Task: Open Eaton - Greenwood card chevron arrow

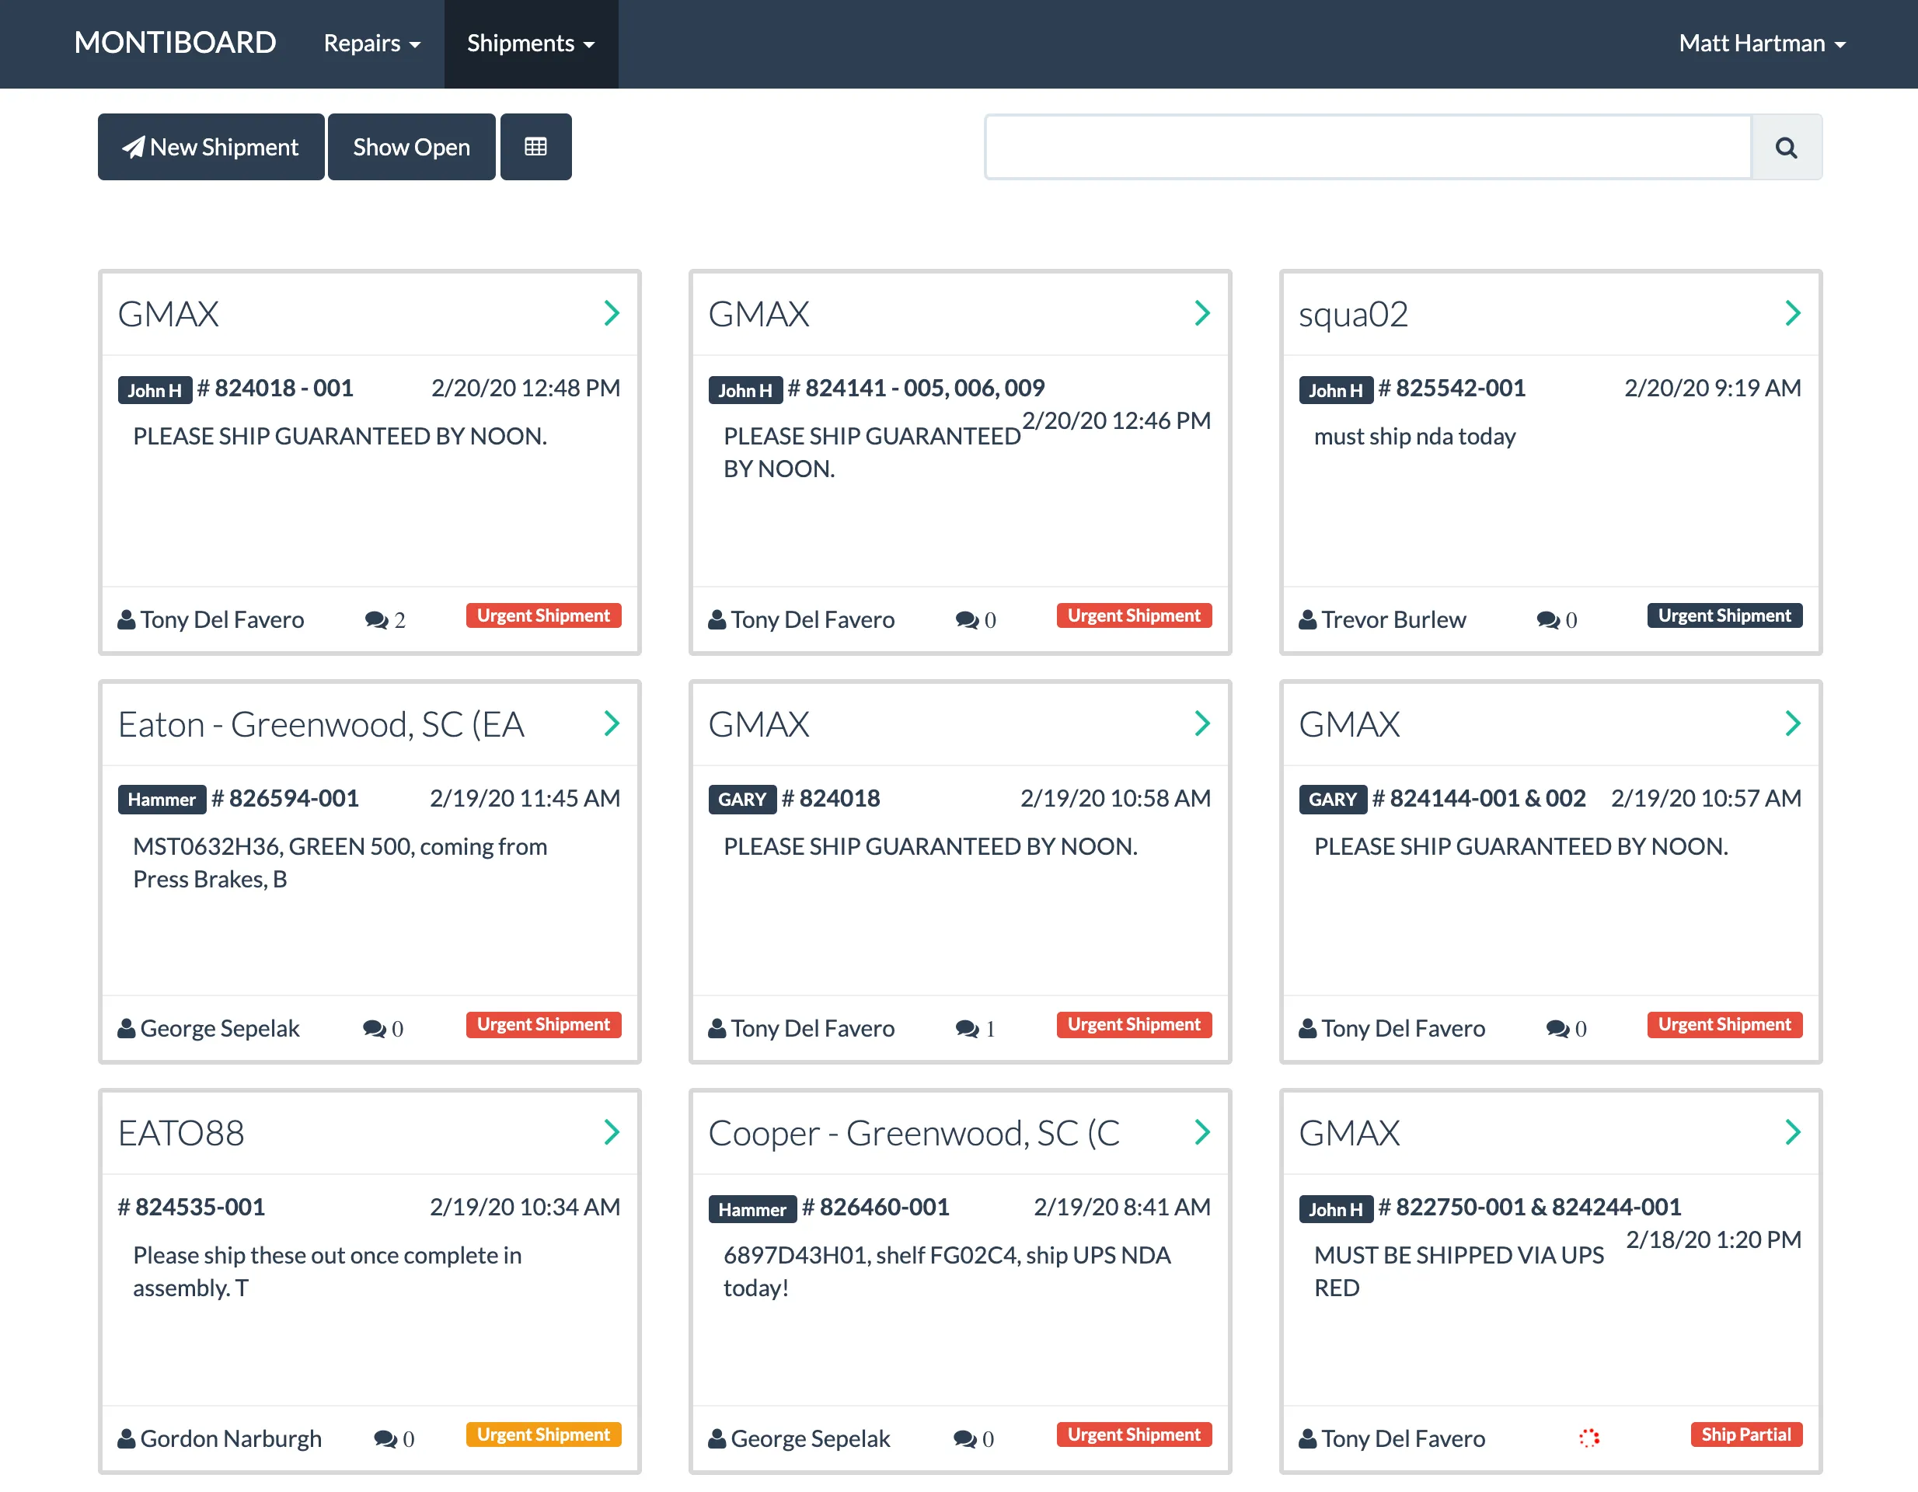Action: coord(612,723)
